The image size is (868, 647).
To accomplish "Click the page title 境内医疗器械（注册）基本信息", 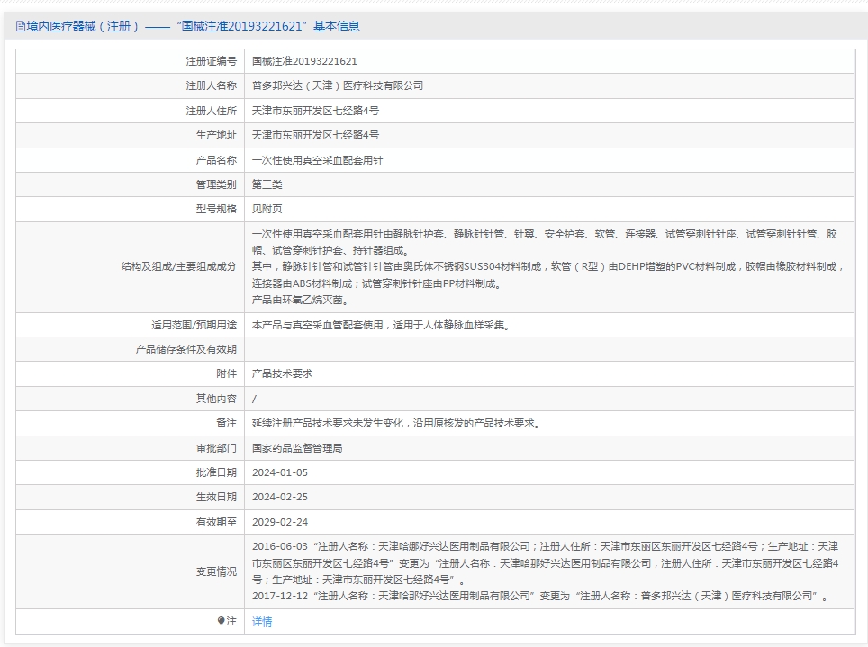I will [194, 27].
